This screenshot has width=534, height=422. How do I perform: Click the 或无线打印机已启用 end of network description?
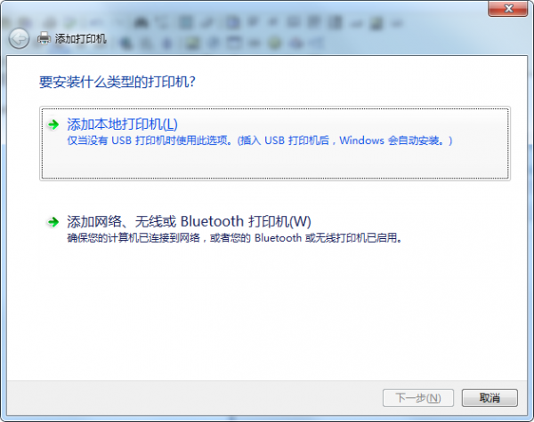point(353,238)
